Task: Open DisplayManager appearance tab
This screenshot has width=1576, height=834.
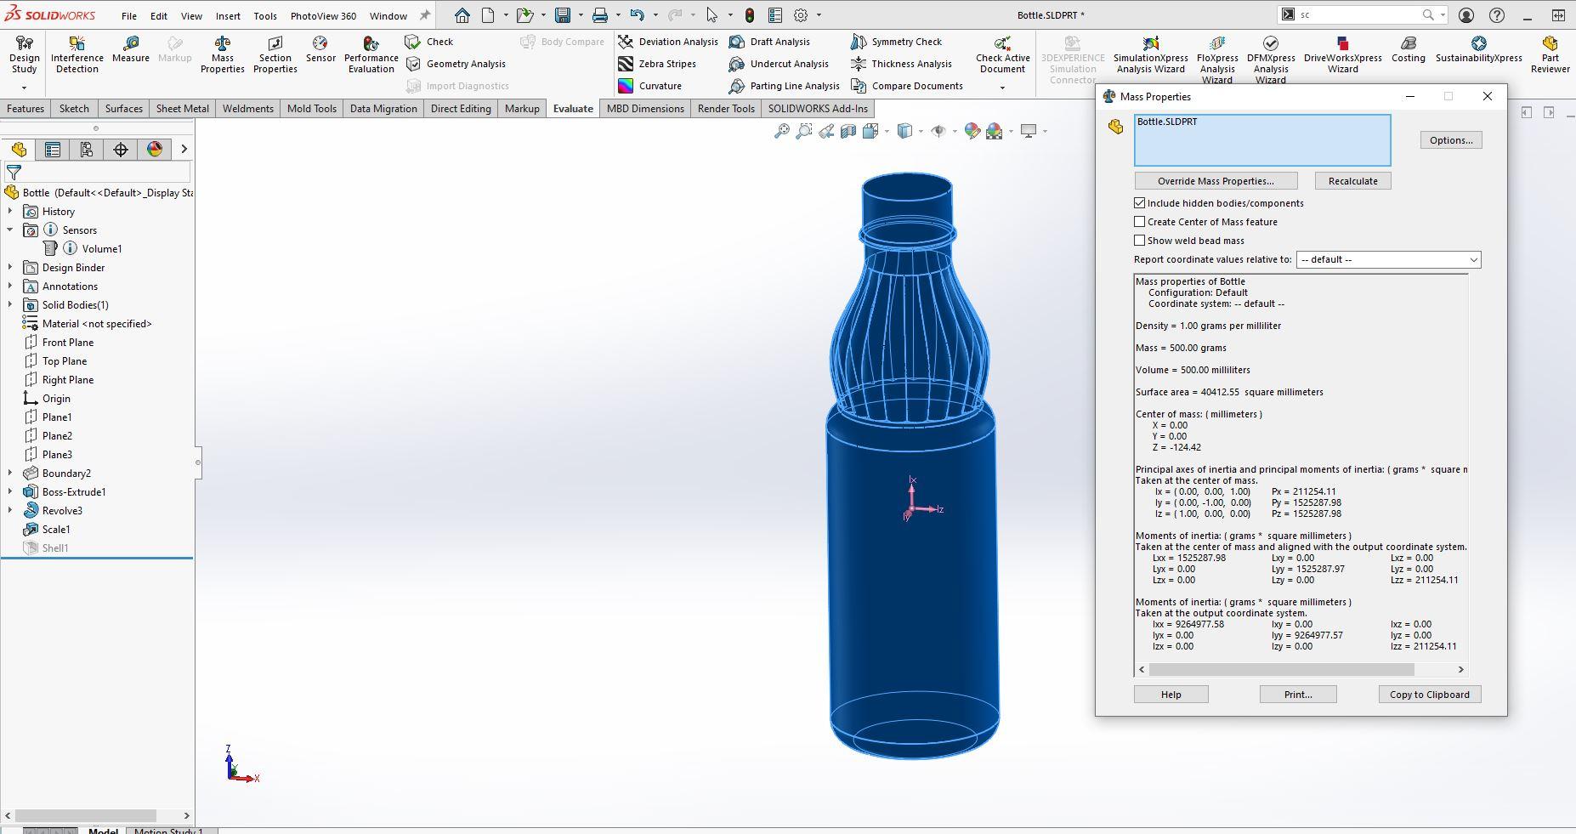Action: pyautogui.click(x=155, y=150)
